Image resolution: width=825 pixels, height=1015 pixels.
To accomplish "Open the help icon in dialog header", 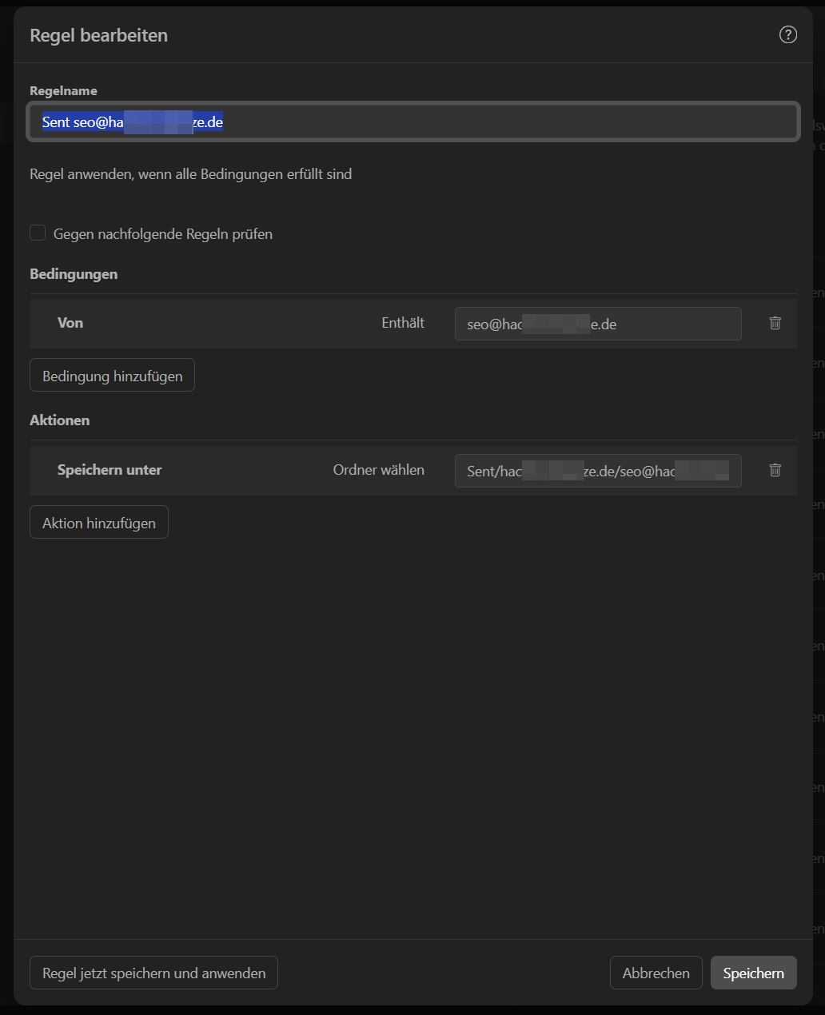I will click(787, 34).
